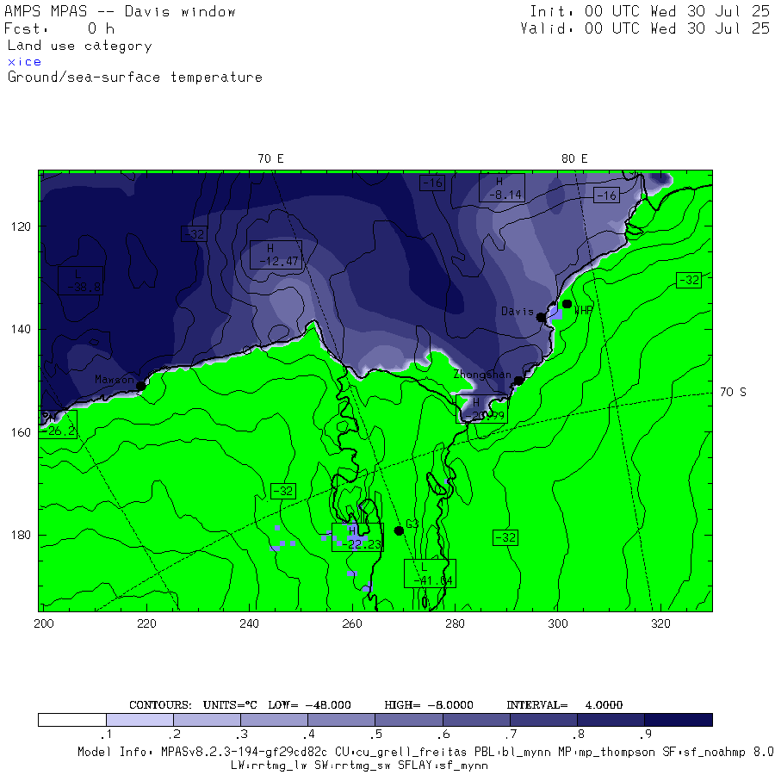
Task: Select the colorbar swatch between .7 and .8
Action: tap(543, 720)
